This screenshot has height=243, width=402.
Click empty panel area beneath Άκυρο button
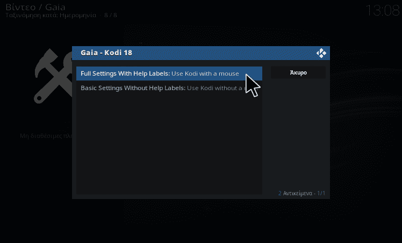coord(298,133)
